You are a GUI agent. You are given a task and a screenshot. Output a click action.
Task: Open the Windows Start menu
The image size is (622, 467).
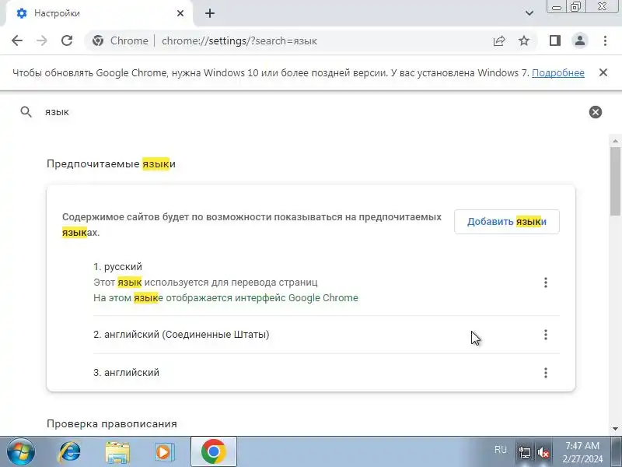[x=20, y=451]
